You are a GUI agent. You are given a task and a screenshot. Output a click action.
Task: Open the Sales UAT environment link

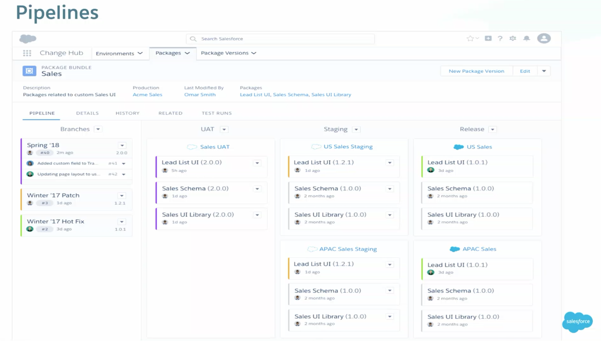click(x=215, y=147)
